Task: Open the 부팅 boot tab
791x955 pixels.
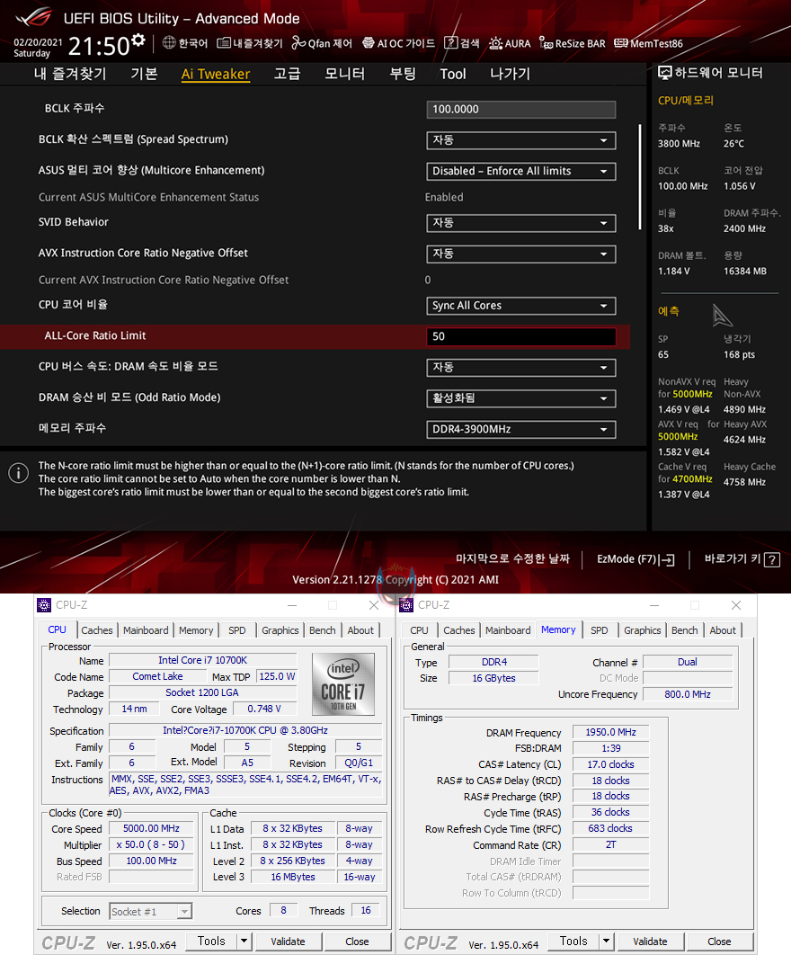Action: point(403,74)
